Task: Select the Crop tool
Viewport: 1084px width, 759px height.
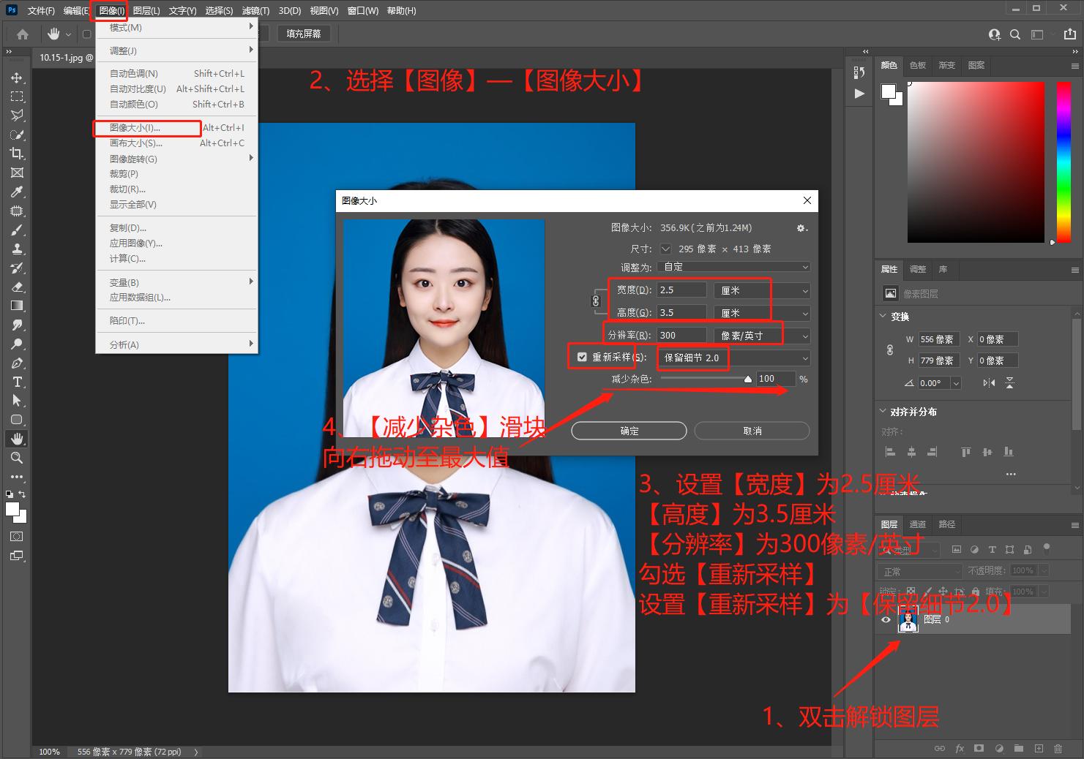Action: coord(17,154)
